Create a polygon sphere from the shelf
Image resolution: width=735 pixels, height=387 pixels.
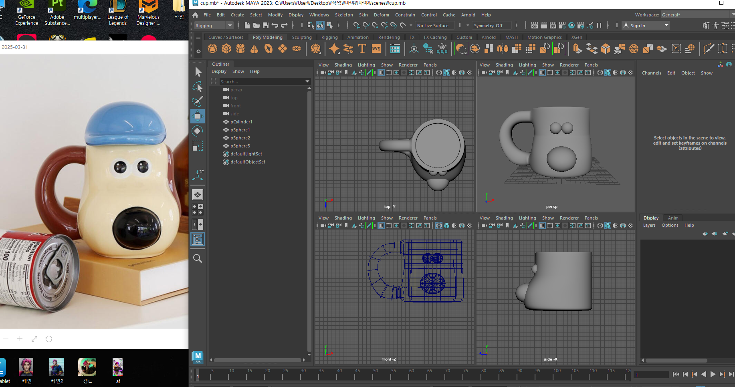(x=212, y=49)
